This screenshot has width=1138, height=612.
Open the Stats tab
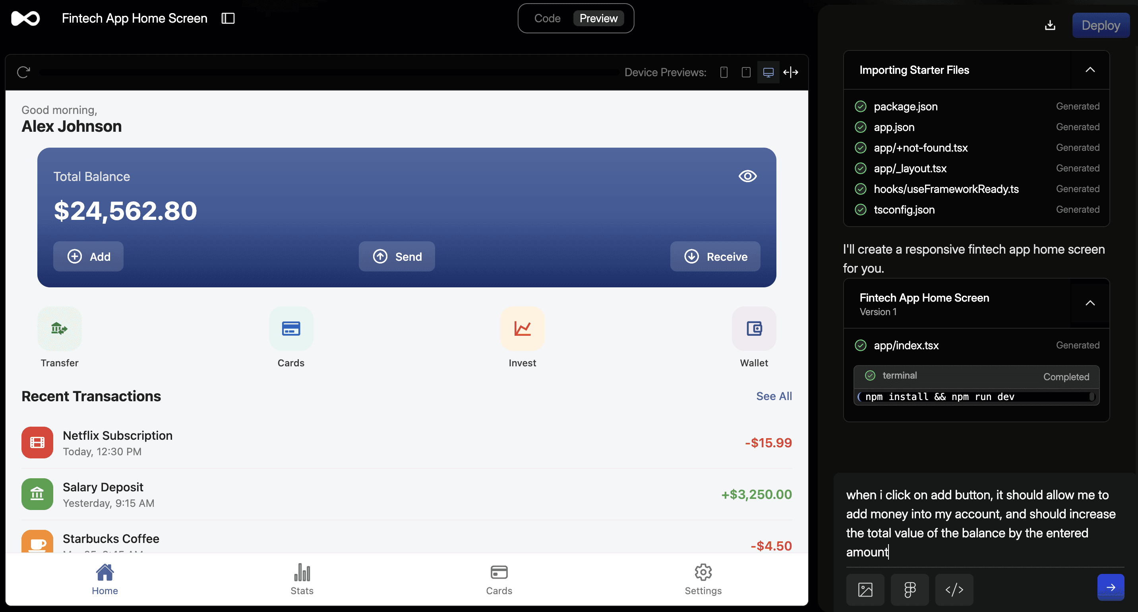coord(302,579)
